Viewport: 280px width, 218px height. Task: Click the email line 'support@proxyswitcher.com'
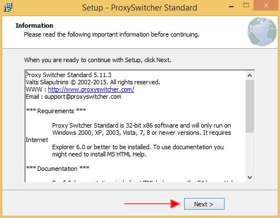click(x=83, y=97)
